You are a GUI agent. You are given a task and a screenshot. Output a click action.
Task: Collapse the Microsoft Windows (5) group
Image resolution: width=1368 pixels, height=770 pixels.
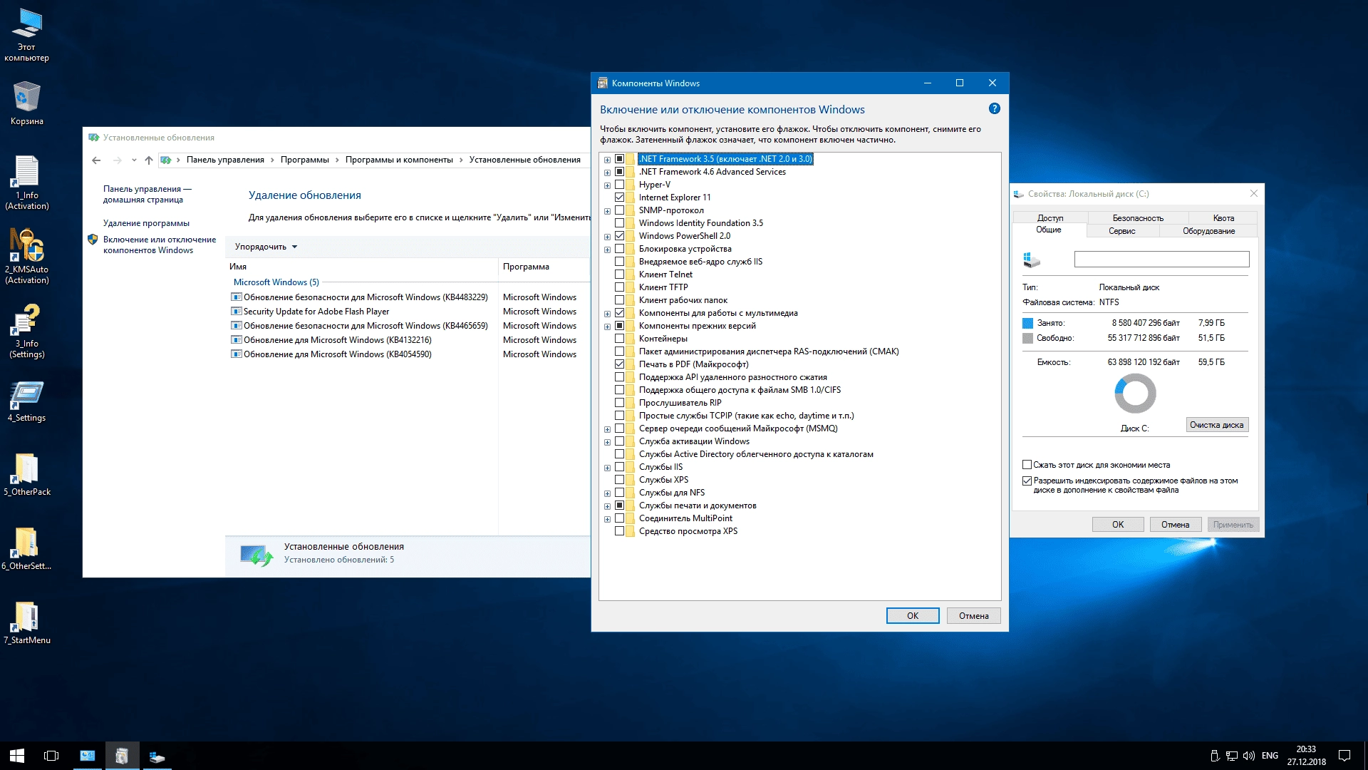[x=276, y=282]
